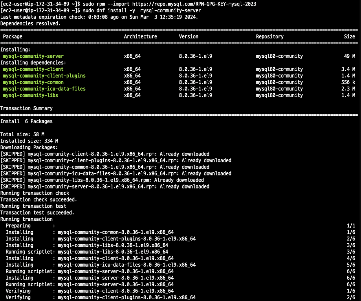Click the green mysql-community-icu-data-files package name

(44, 89)
